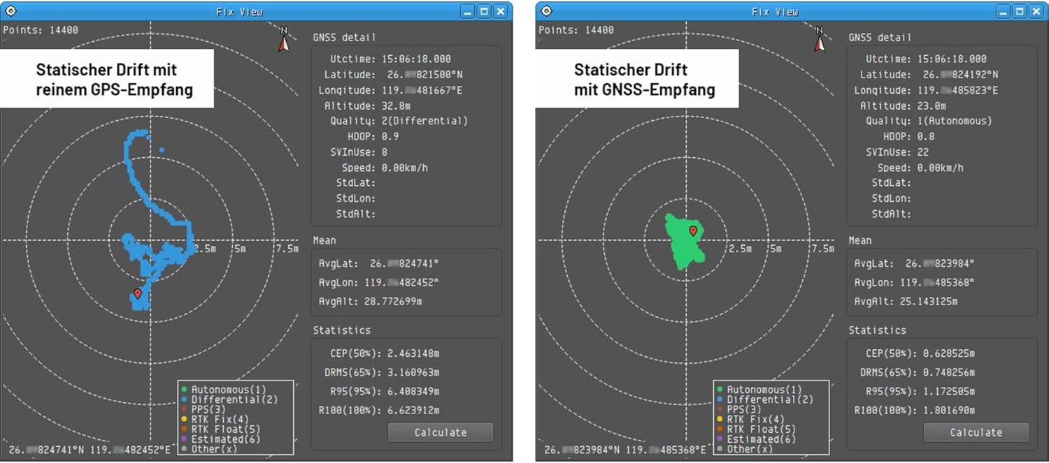Click the Fix View application icon in left title bar
The image size is (1049, 463).
pyautogui.click(x=10, y=10)
